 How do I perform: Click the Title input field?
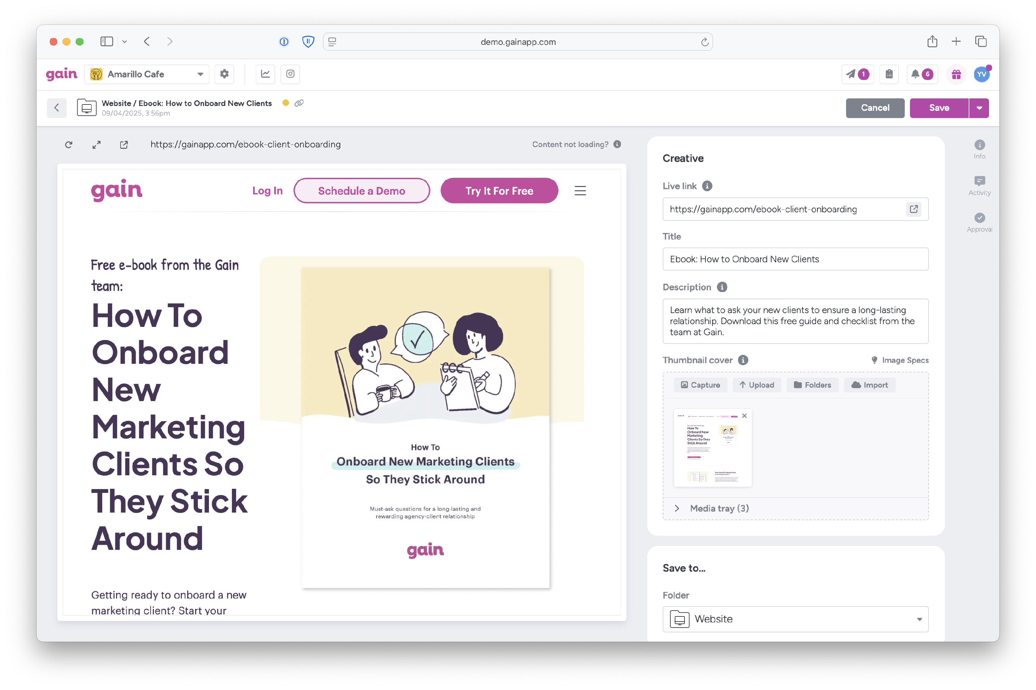[795, 259]
